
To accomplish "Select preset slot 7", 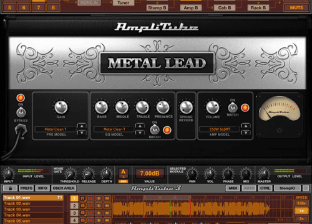I will (39, 7).
